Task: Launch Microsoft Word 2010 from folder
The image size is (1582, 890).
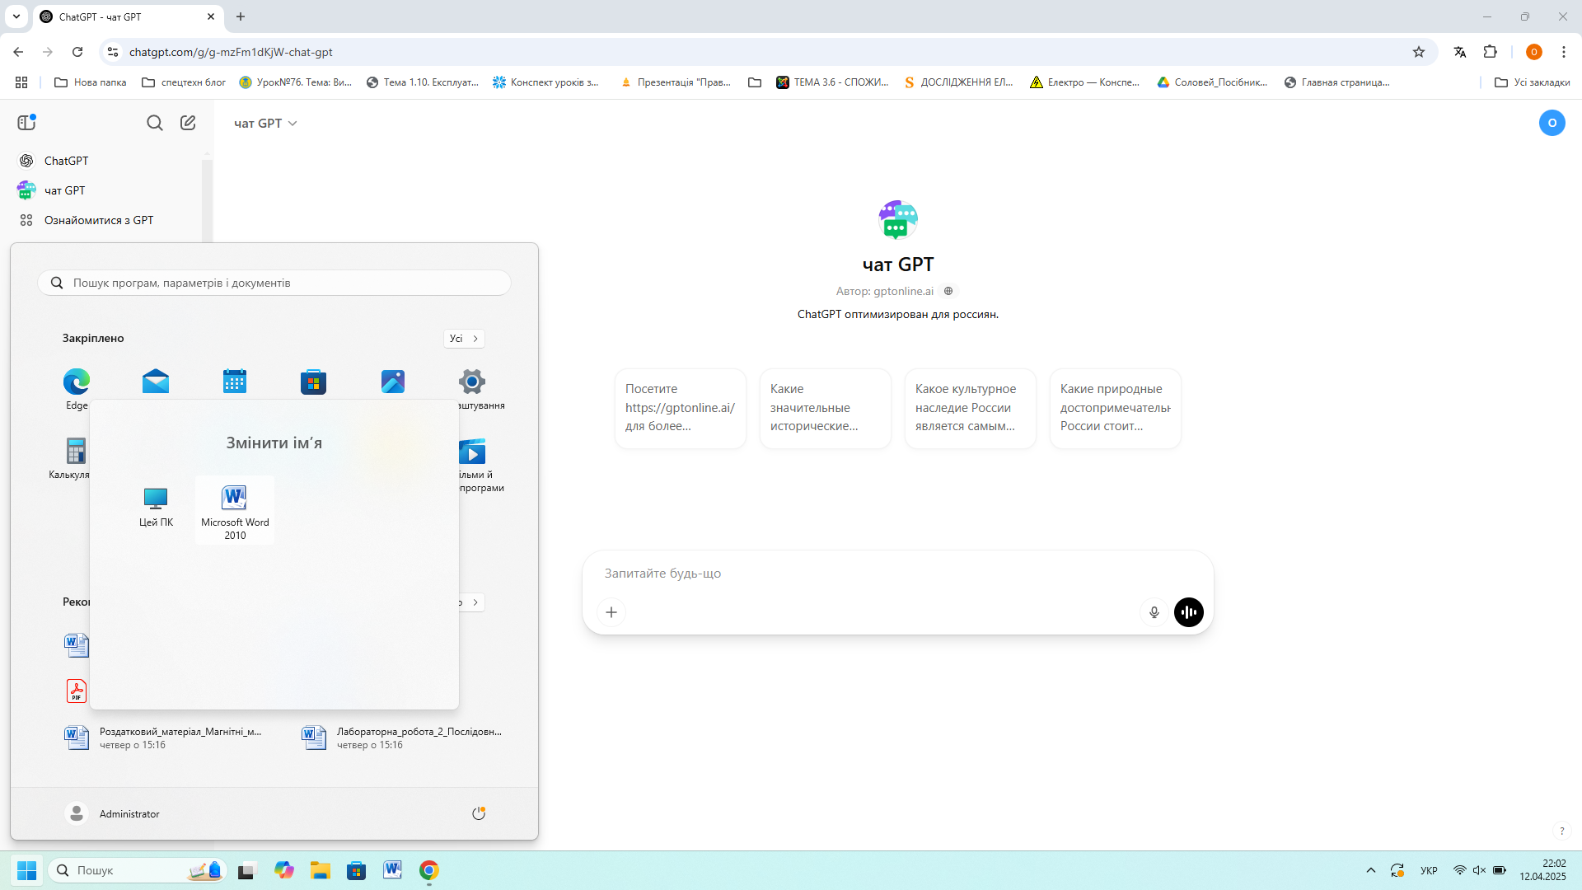Action: (x=235, y=511)
